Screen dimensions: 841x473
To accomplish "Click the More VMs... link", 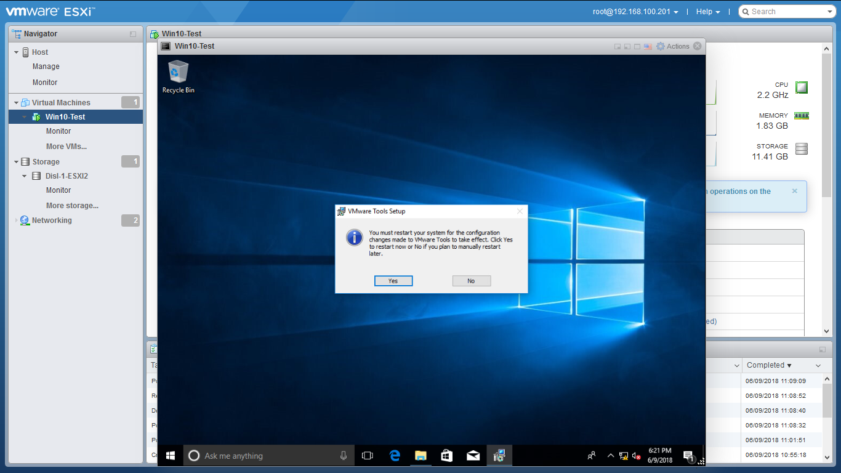I will [x=66, y=147].
